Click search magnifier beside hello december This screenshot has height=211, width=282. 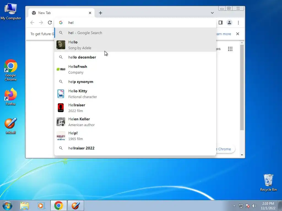[61, 57]
